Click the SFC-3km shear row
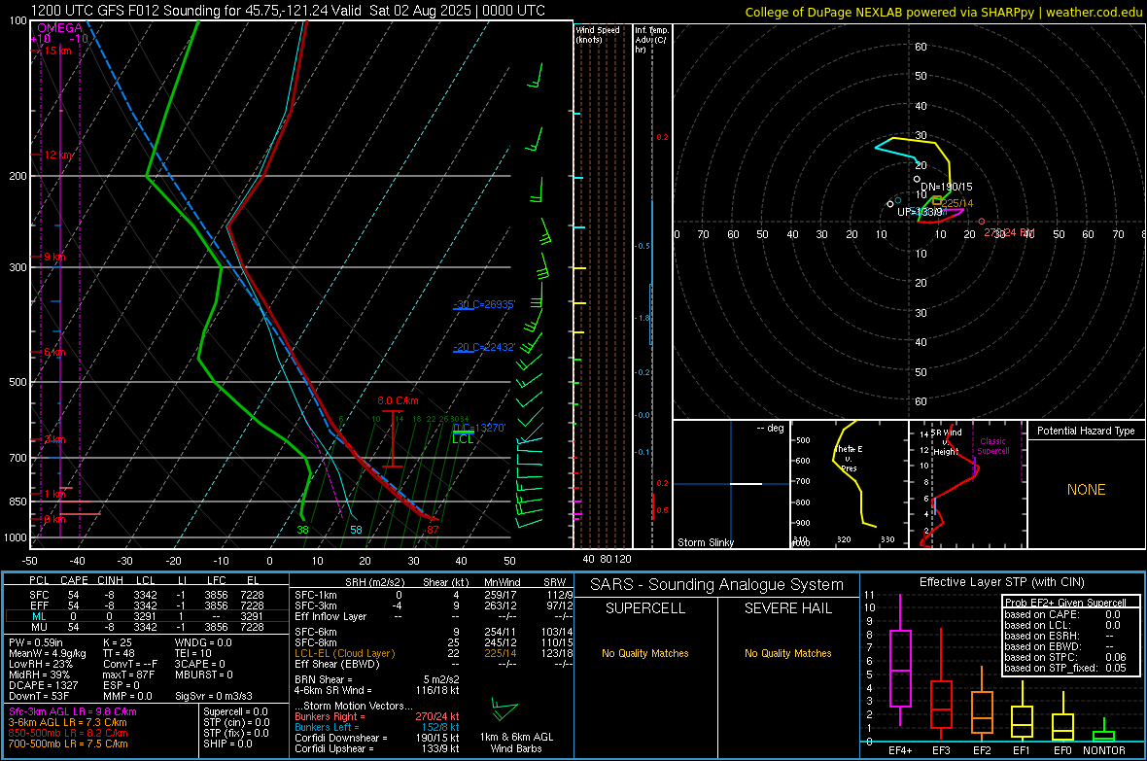 click(x=434, y=605)
